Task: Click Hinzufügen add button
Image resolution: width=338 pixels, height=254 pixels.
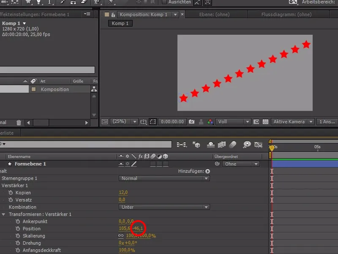Action: (207, 171)
